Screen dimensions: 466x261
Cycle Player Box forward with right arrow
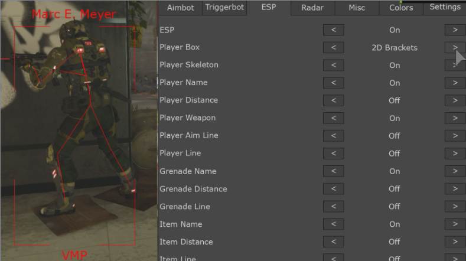tap(455, 48)
